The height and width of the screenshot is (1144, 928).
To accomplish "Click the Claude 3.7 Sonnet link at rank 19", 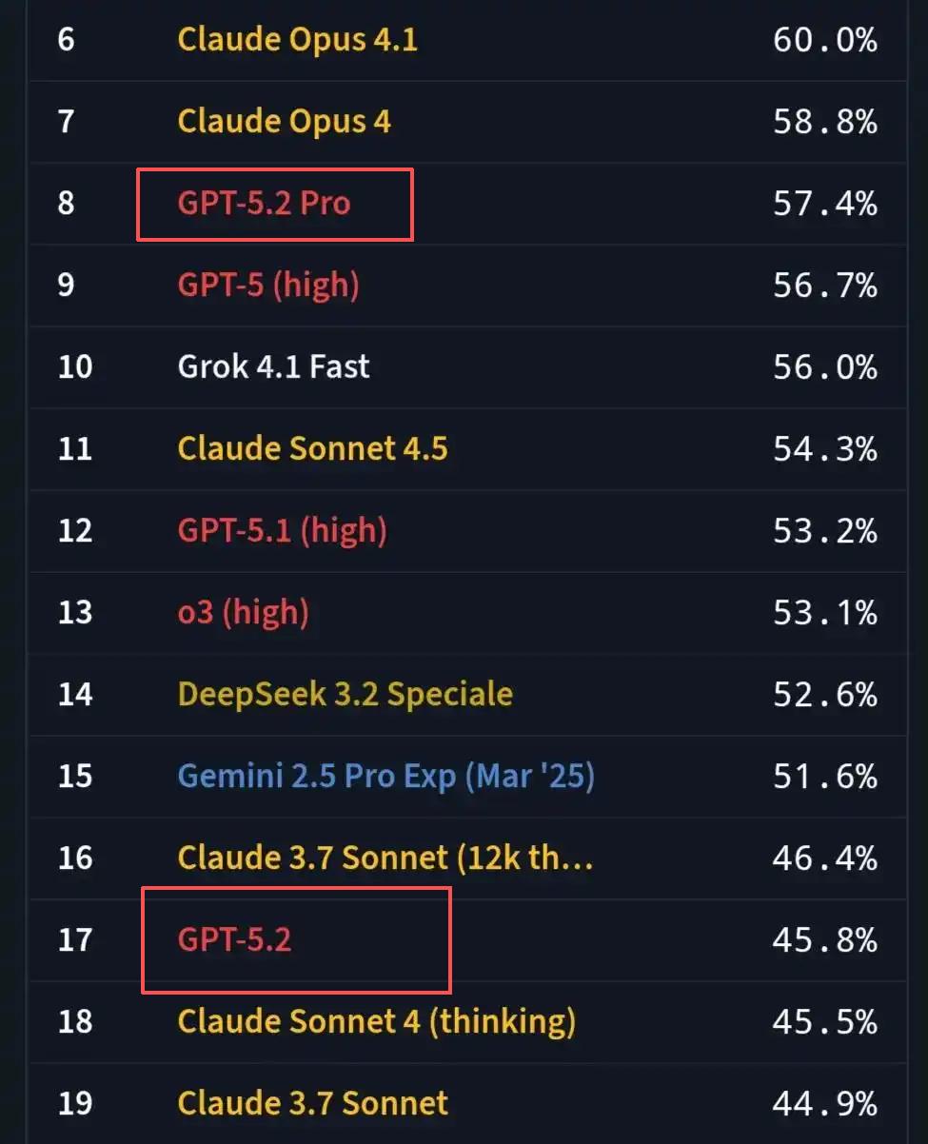I will (312, 1104).
